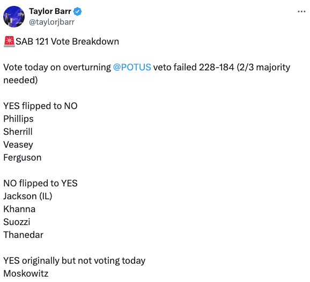Select the YES flipped to NO heading
Viewport: 310px width, 282px height.
pyautogui.click(x=40, y=106)
